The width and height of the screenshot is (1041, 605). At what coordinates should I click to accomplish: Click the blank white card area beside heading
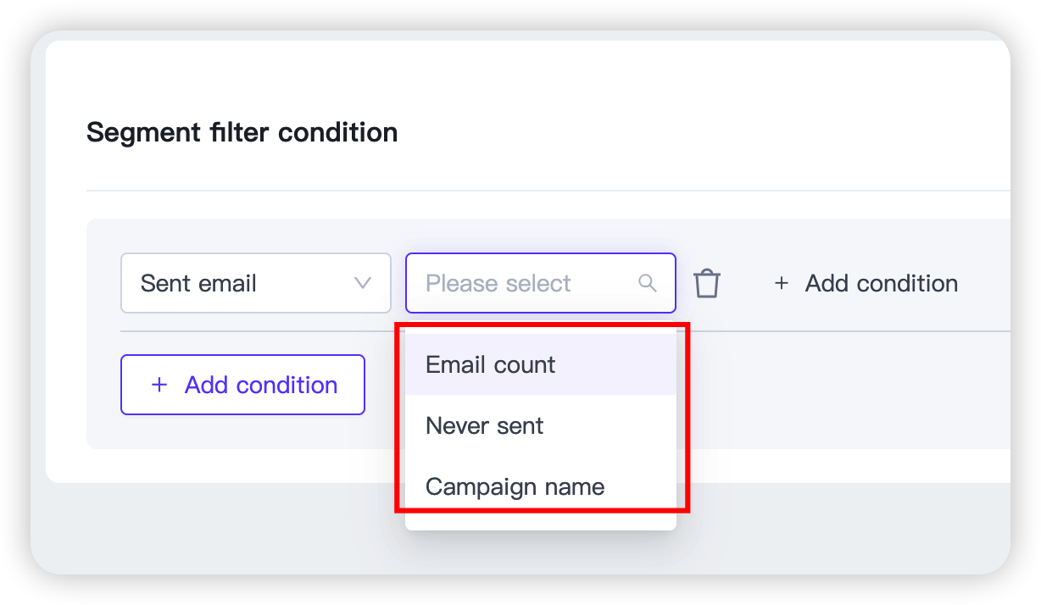coord(704,132)
